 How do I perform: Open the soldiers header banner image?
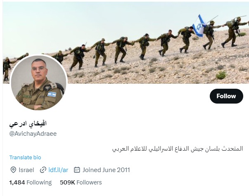[x=126, y=43]
